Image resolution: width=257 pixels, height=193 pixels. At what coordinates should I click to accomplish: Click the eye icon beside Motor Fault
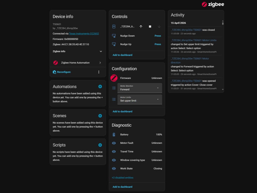(114, 143)
